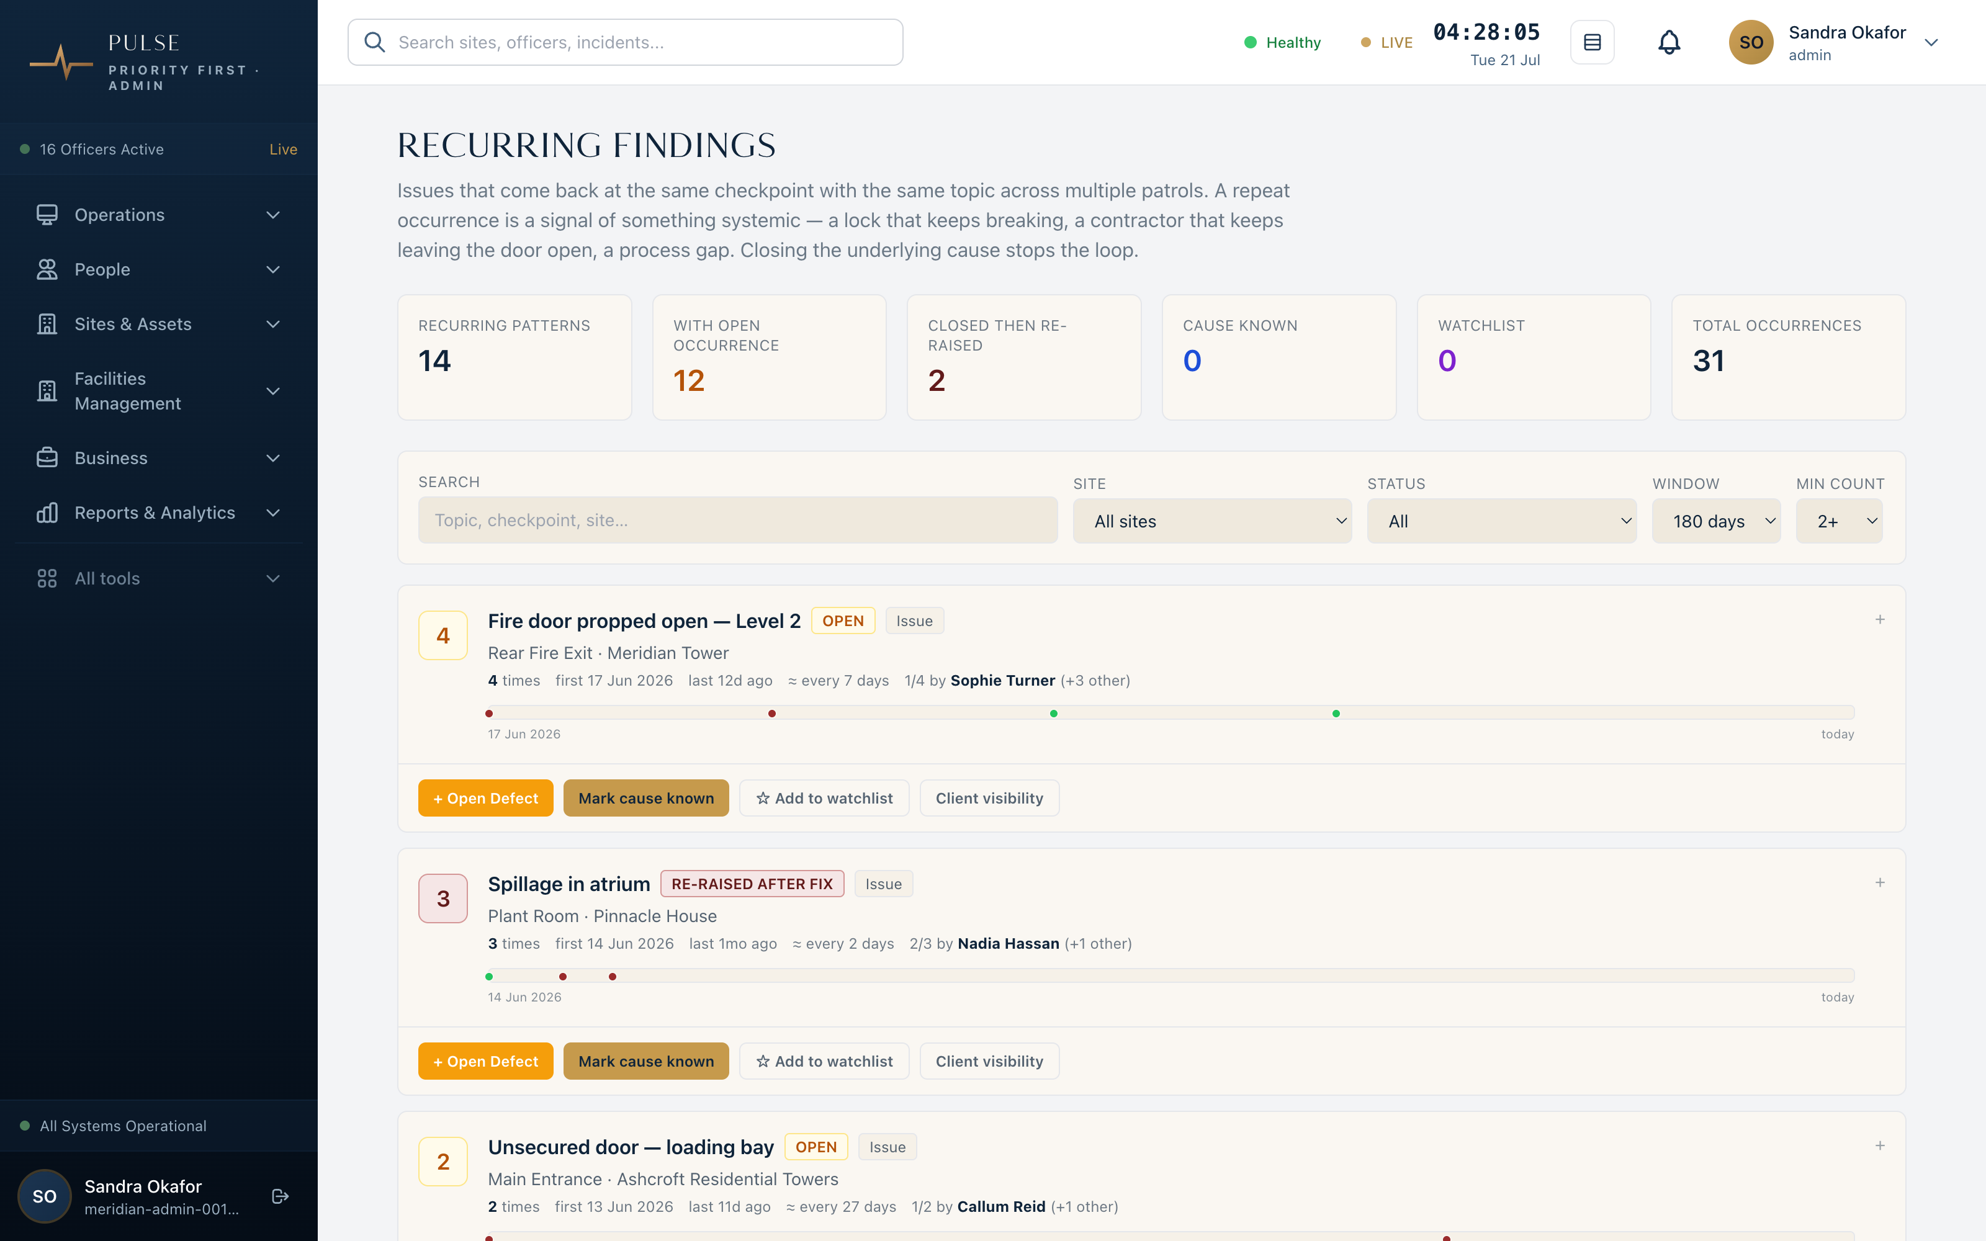Click the Sites & Assets building icon
The image size is (1986, 1241).
coord(47,324)
